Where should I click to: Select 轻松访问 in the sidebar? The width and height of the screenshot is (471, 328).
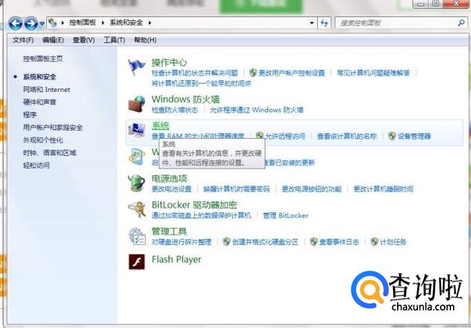[36, 165]
